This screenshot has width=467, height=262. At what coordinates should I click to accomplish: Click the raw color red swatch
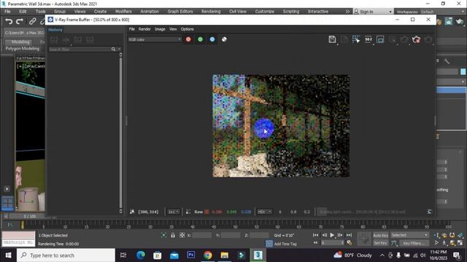point(207,212)
